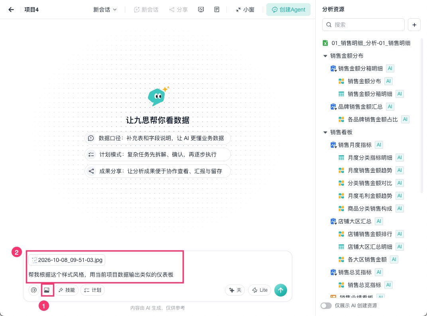The width and height of the screenshot is (427, 316).
Task: Click the 搜索 resource search field
Action: 363,25
